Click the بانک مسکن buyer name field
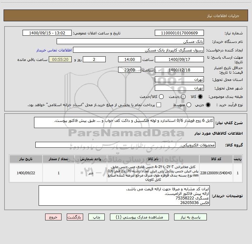The height and width of the screenshot is (244, 252). click(130, 42)
